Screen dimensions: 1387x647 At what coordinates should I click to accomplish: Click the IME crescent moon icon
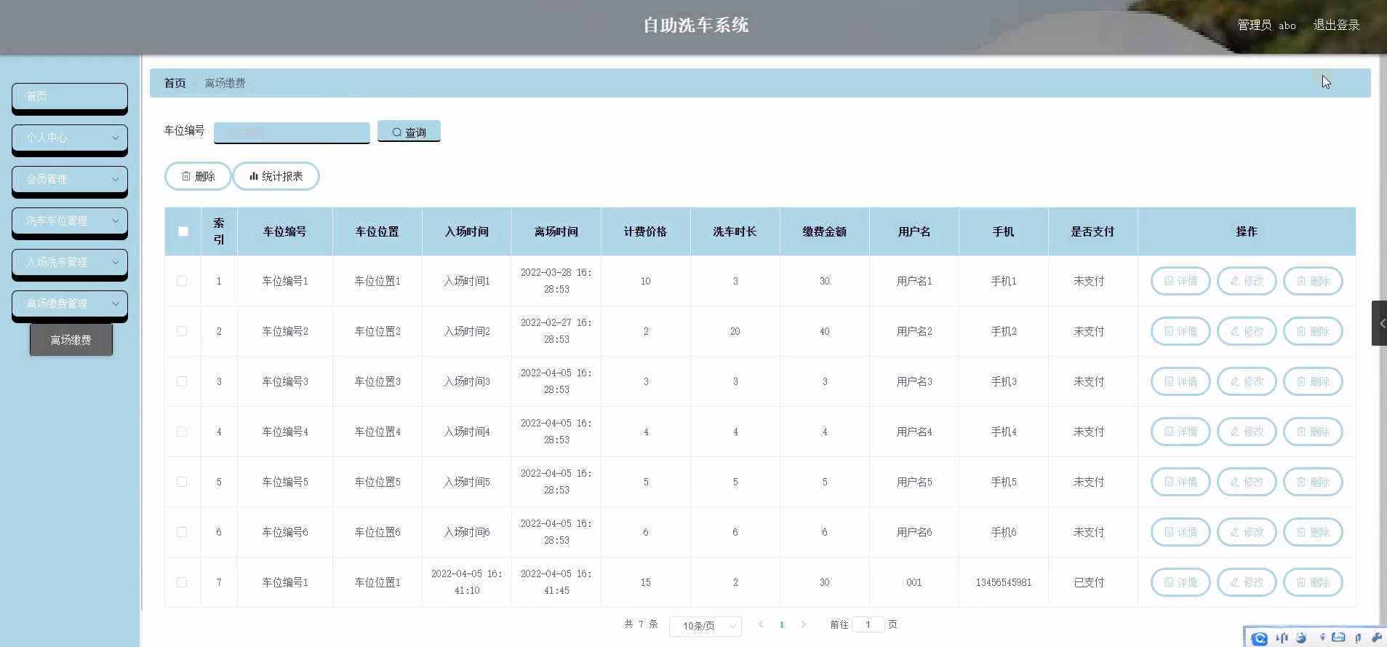click(x=1301, y=638)
